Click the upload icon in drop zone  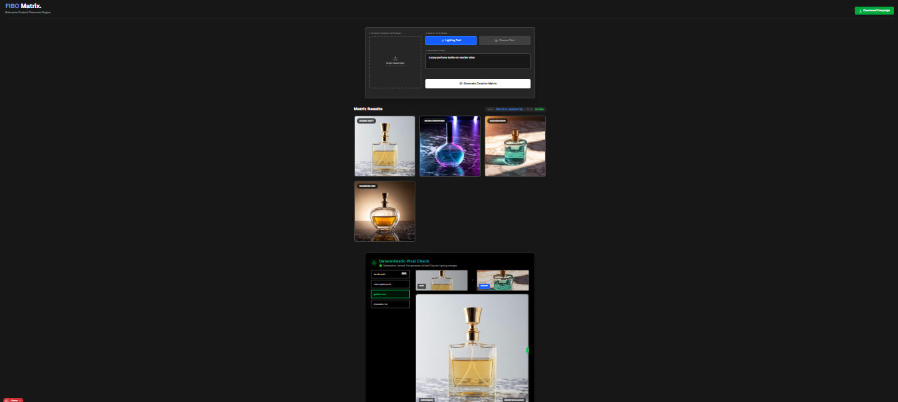click(395, 58)
